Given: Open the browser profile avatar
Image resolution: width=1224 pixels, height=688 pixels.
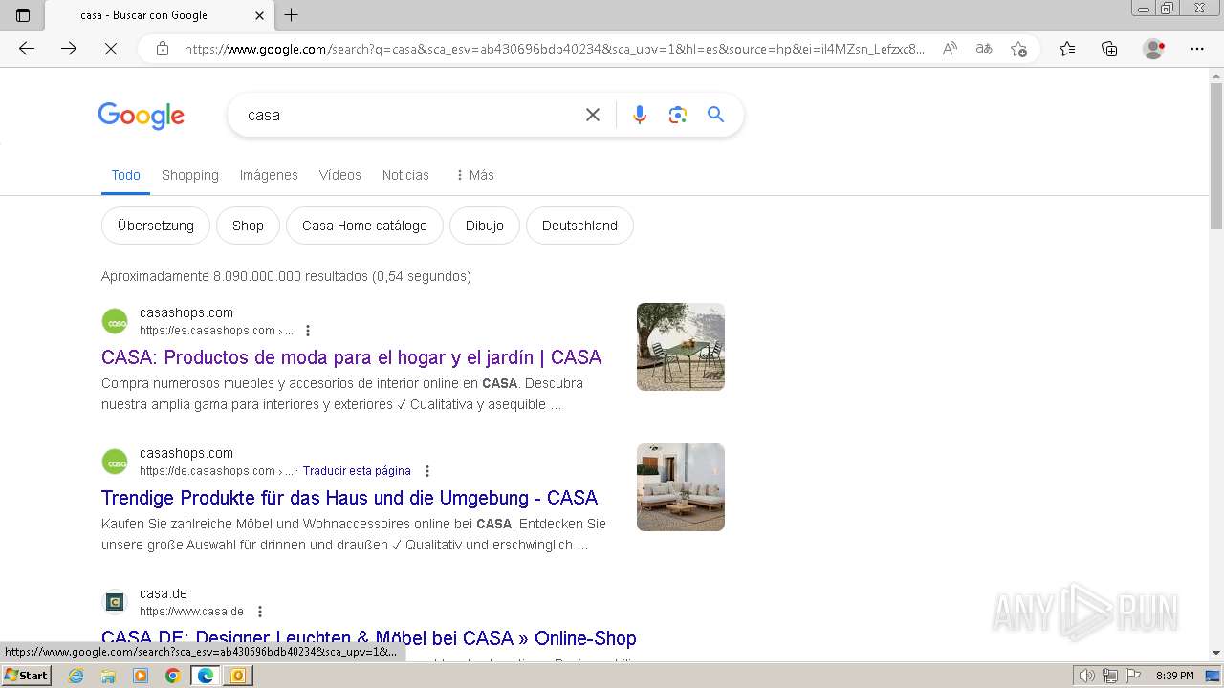Looking at the screenshot, I should (x=1154, y=49).
